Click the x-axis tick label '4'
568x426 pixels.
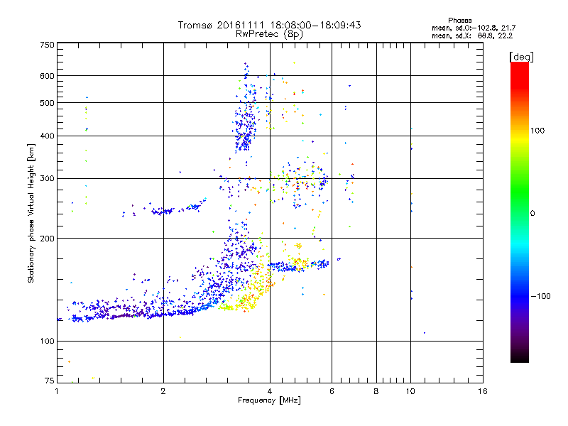(x=270, y=391)
